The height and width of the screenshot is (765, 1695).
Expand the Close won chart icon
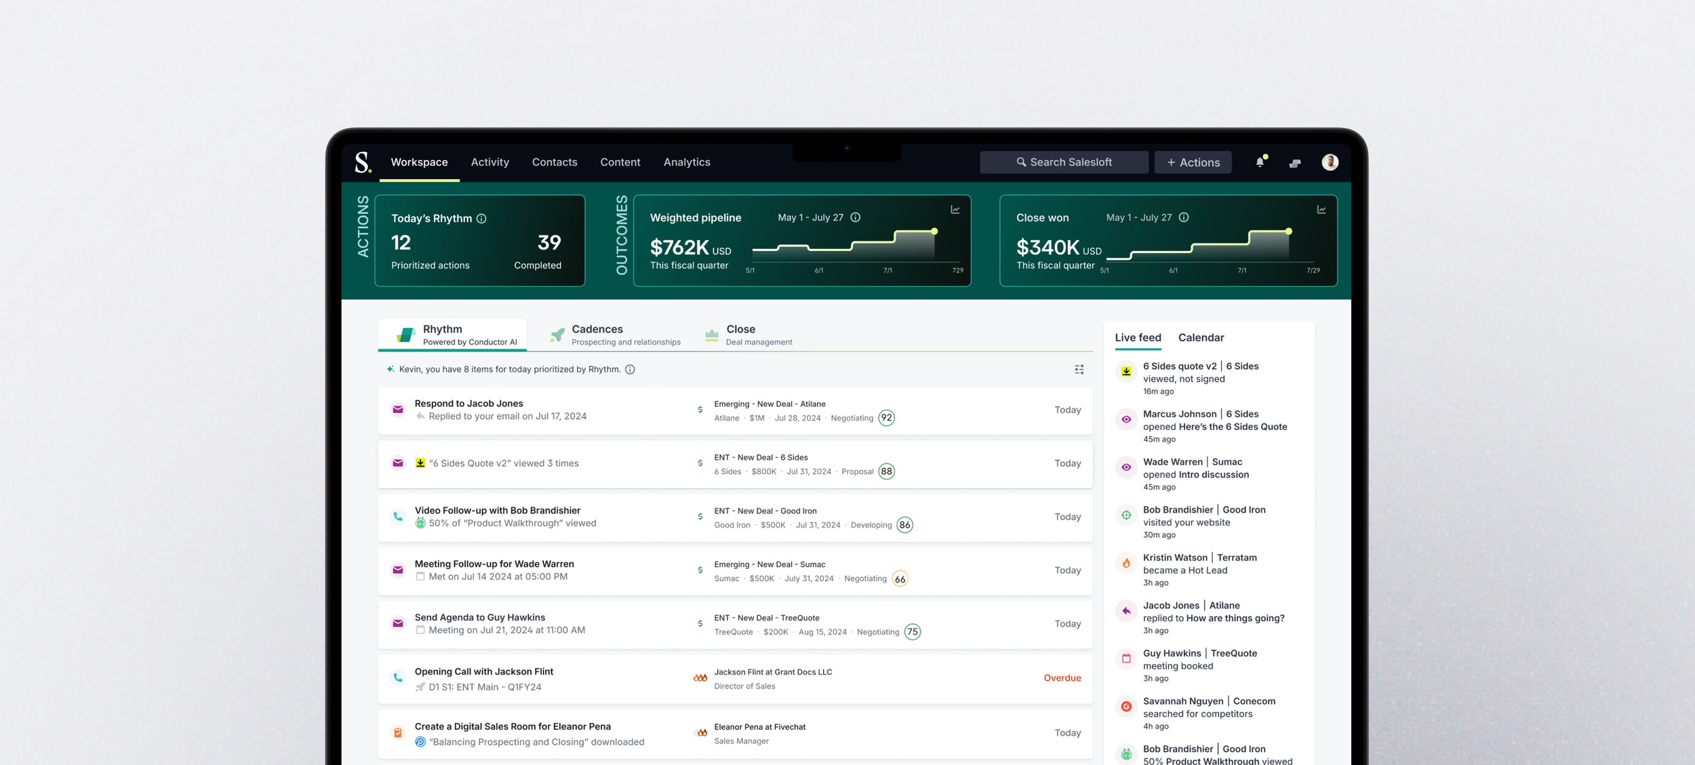(x=1321, y=210)
